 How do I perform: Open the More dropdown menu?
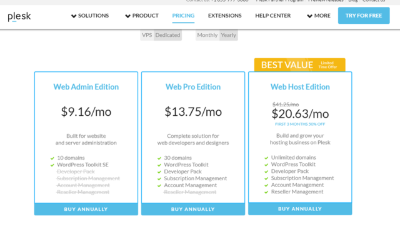tap(319, 16)
